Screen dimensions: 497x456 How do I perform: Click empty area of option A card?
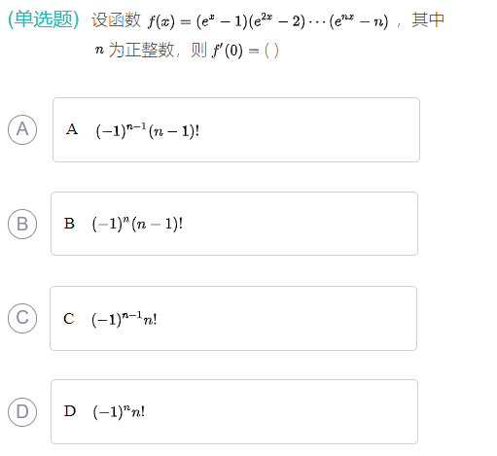pyautogui.click(x=308, y=129)
